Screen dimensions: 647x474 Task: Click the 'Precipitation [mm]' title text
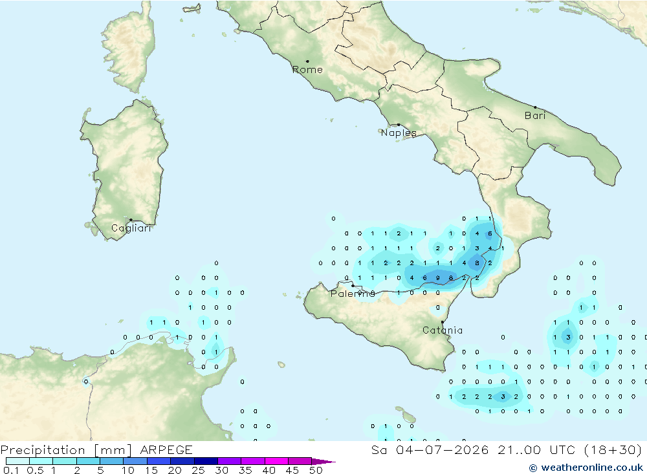coord(66,449)
